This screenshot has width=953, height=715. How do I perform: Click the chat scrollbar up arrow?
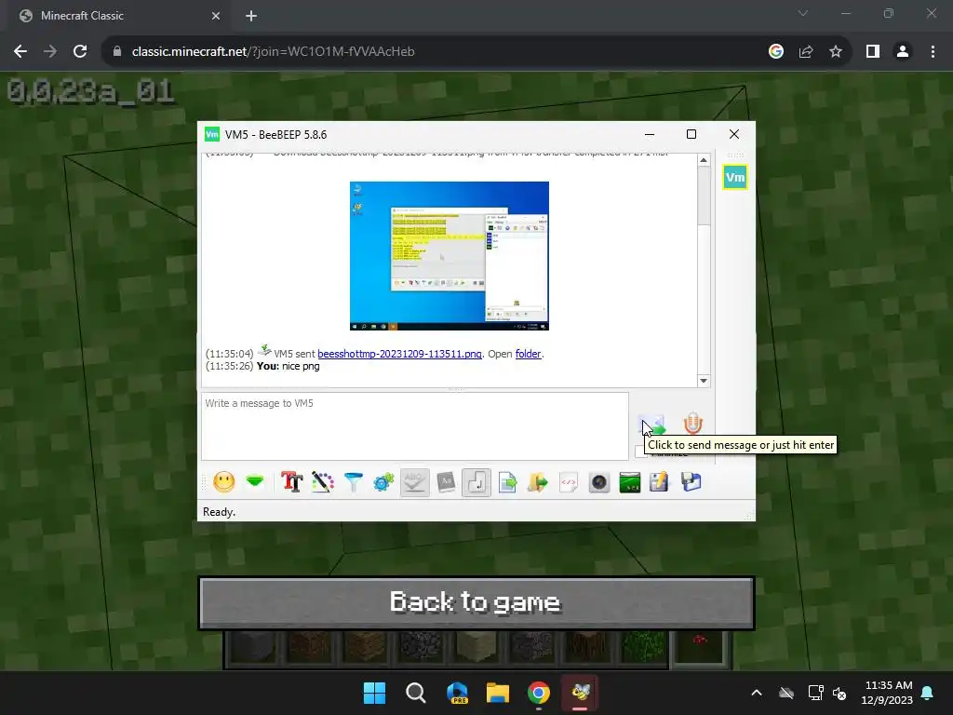704,160
